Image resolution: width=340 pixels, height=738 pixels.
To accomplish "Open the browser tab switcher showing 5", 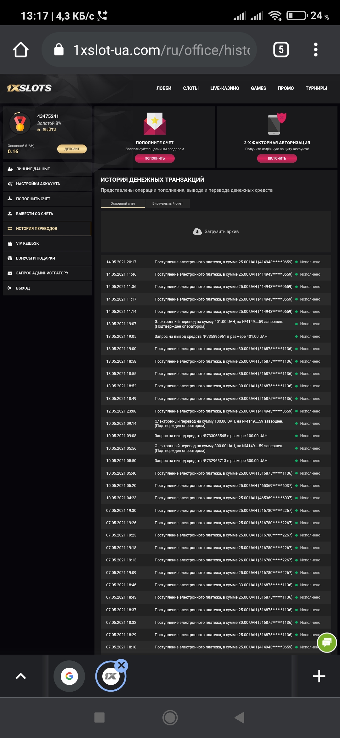I will click(x=281, y=50).
